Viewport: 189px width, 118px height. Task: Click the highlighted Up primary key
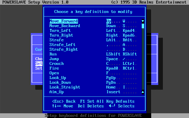(109, 21)
